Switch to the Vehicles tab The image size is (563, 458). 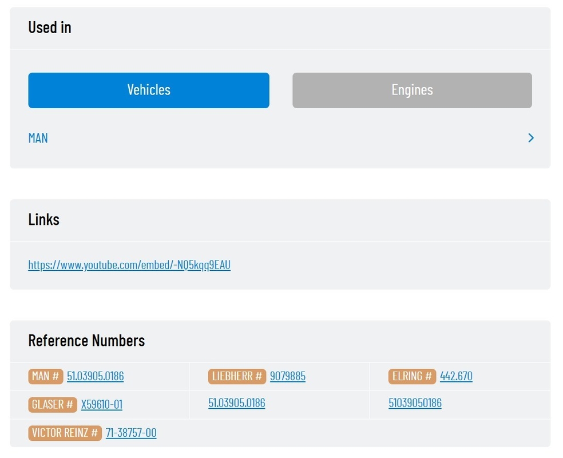[149, 90]
